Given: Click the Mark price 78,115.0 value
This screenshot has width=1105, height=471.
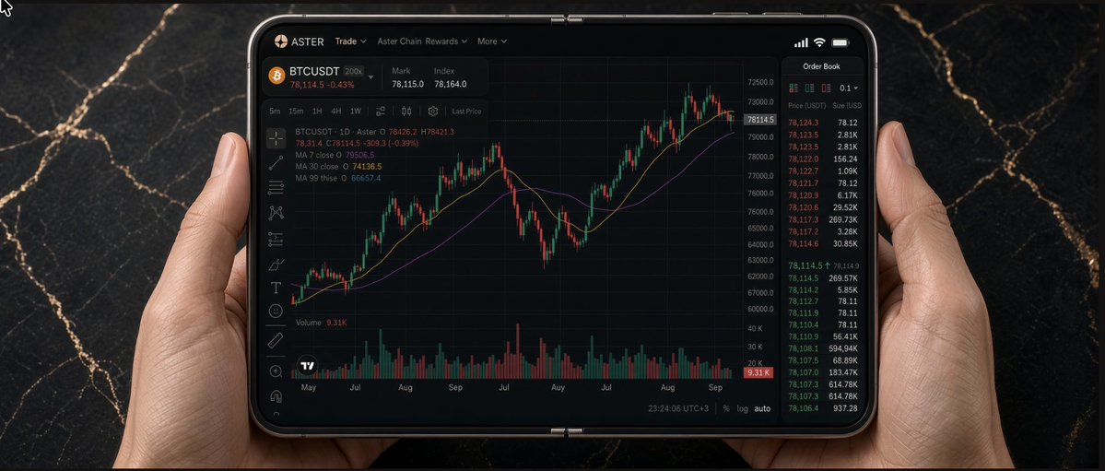Looking at the screenshot, I should (407, 84).
